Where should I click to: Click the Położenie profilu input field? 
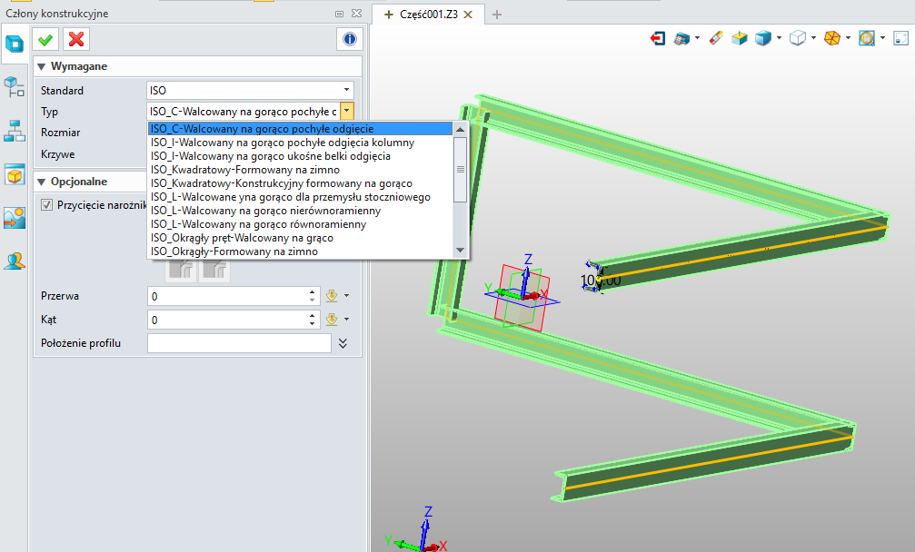[239, 343]
